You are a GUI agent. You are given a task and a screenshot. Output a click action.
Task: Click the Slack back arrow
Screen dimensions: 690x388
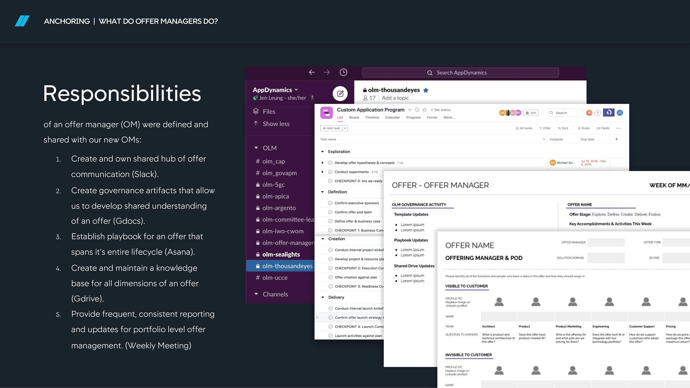pos(312,72)
